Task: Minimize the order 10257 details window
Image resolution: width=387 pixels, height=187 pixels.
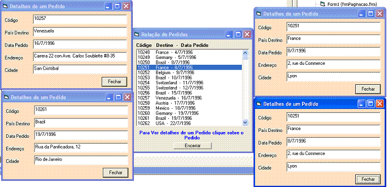Action: point(108,6)
